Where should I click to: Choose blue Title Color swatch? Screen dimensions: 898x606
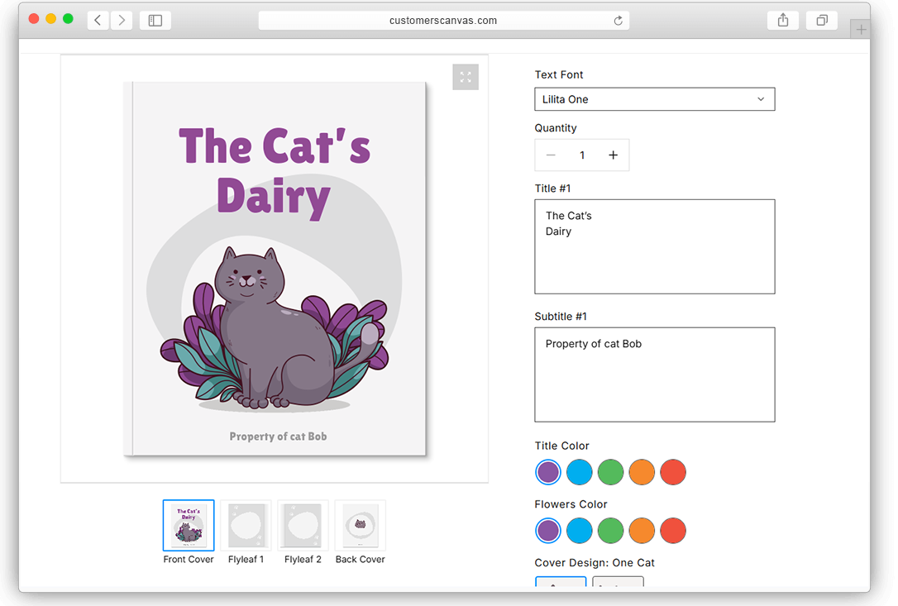[579, 472]
